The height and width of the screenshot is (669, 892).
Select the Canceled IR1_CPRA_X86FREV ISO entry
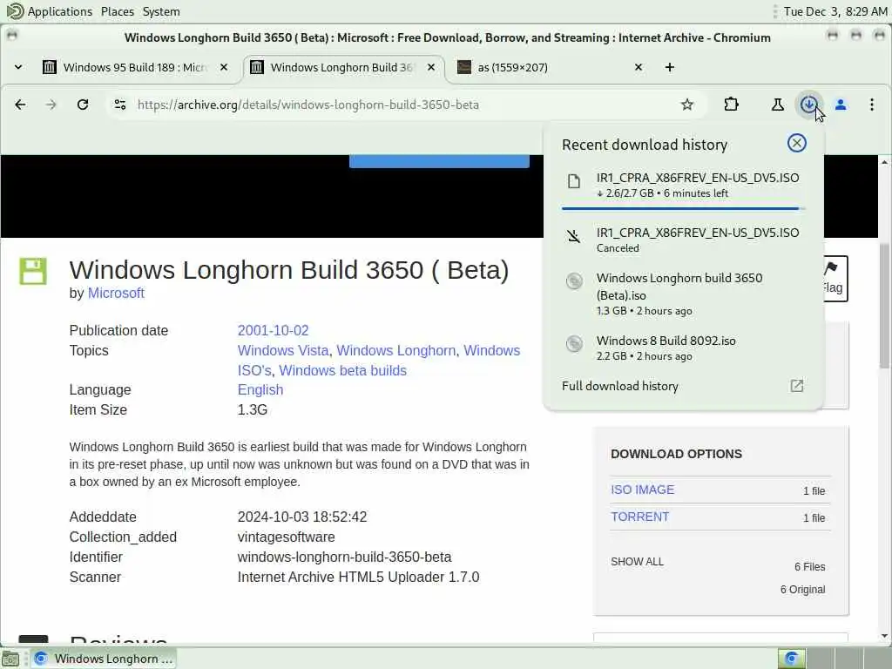coord(683,240)
